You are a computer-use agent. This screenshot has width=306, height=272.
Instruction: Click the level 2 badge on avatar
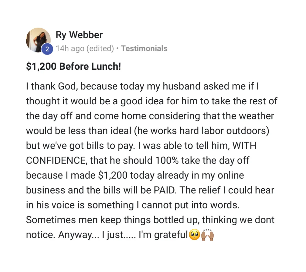pyautogui.click(x=47, y=49)
